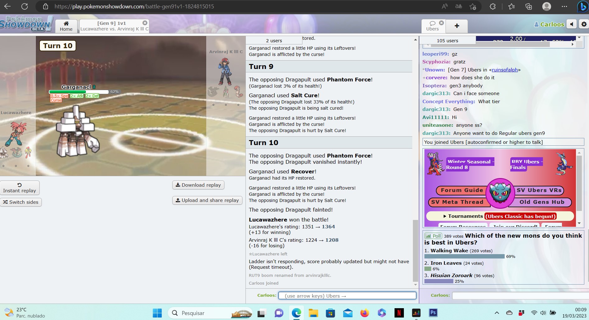Open read aloud icon in address bar

coord(445,6)
